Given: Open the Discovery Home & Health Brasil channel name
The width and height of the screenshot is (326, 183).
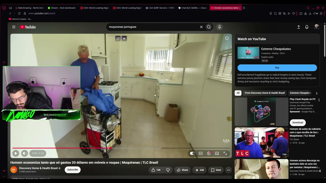Looking at the screenshot, I should click(x=38, y=168).
